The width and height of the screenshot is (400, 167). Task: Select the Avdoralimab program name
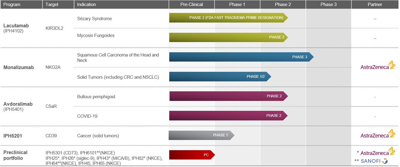coord(18,104)
